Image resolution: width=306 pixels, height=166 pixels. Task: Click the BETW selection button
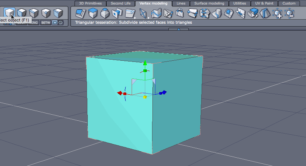pos(46,23)
